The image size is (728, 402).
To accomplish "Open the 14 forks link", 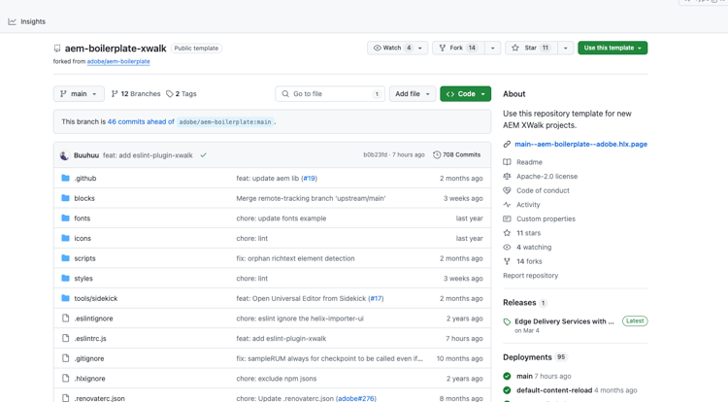I will (529, 261).
